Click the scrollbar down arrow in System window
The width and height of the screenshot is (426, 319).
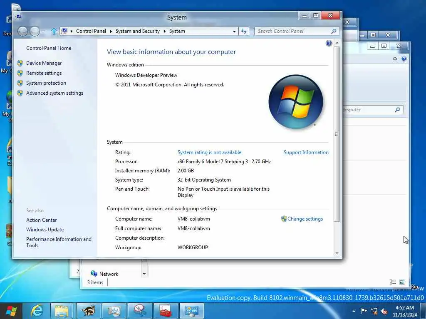coord(337,253)
